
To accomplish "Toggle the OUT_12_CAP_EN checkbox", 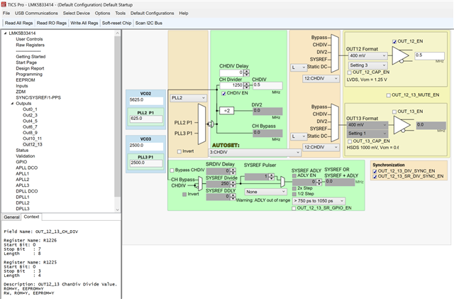I will pos(350,72).
